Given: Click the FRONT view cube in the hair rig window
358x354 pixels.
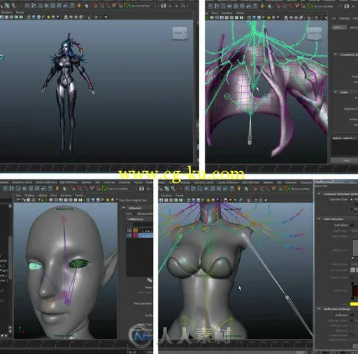Looking at the screenshot, I should tap(314, 34).
